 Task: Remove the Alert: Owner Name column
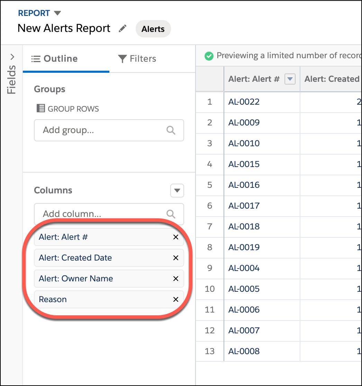[175, 279]
